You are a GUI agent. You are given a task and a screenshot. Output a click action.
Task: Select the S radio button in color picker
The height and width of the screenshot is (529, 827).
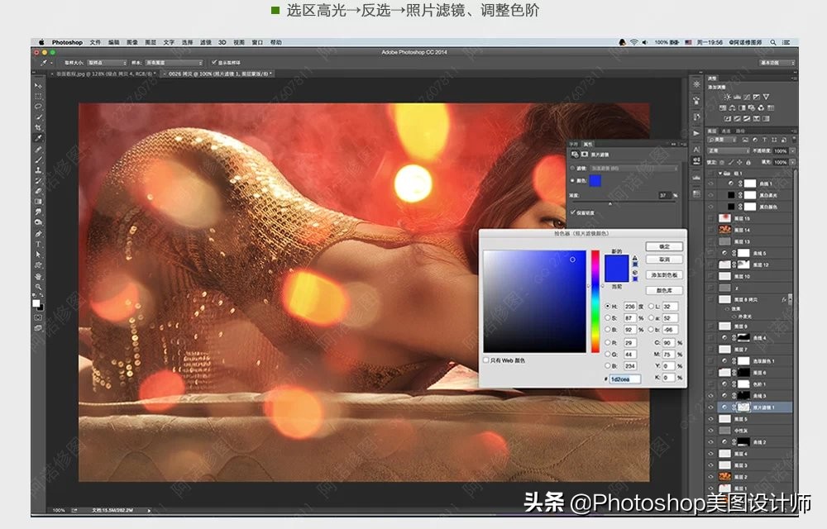tap(607, 317)
